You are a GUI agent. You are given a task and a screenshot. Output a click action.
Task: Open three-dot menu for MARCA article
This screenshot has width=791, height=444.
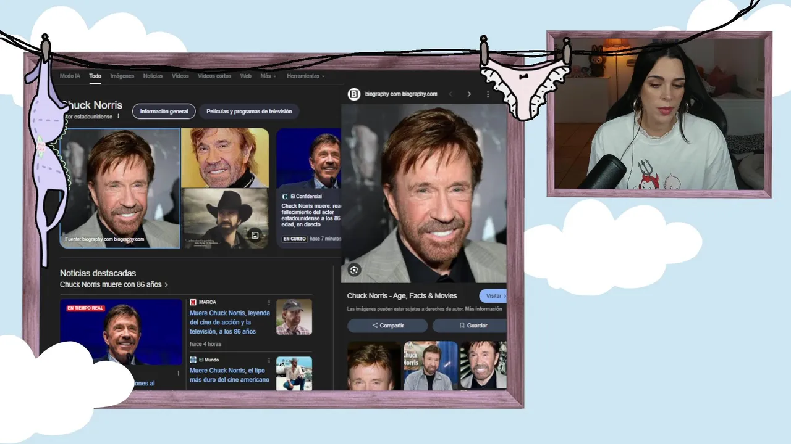pyautogui.click(x=269, y=303)
